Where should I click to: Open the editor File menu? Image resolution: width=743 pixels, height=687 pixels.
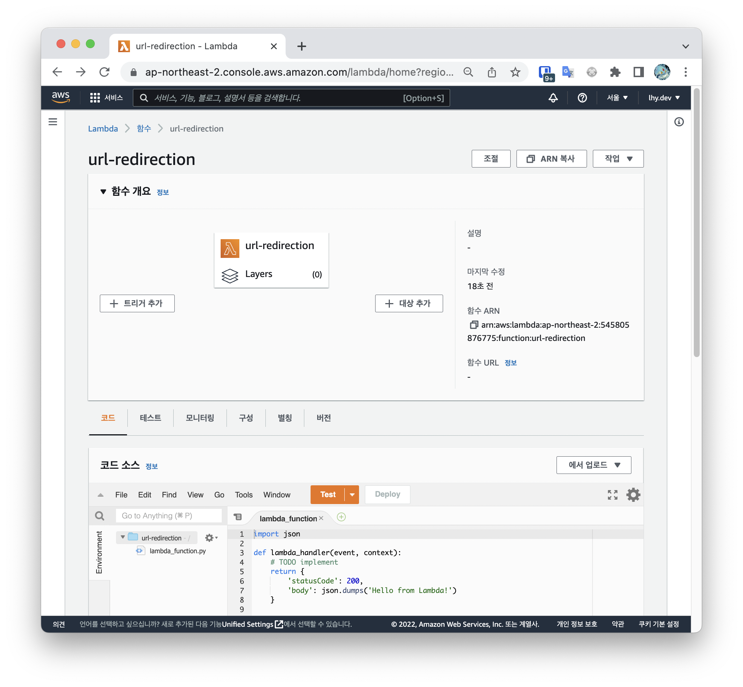coord(121,495)
